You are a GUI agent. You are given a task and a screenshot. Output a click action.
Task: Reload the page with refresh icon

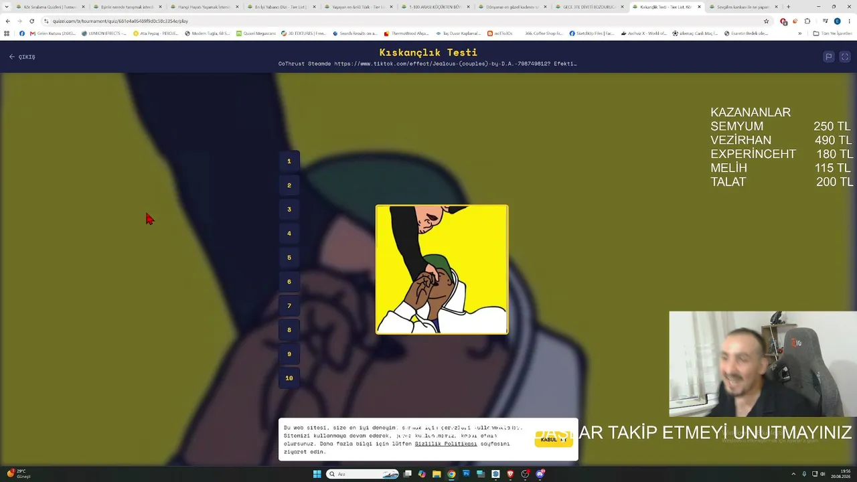(31, 21)
